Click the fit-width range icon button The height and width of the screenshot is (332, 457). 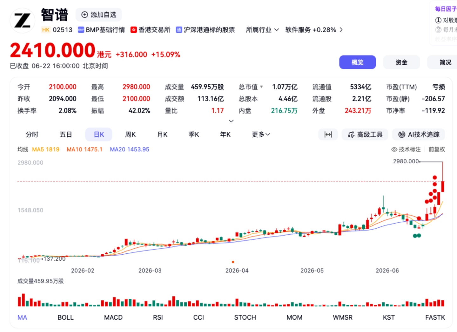click(x=328, y=134)
